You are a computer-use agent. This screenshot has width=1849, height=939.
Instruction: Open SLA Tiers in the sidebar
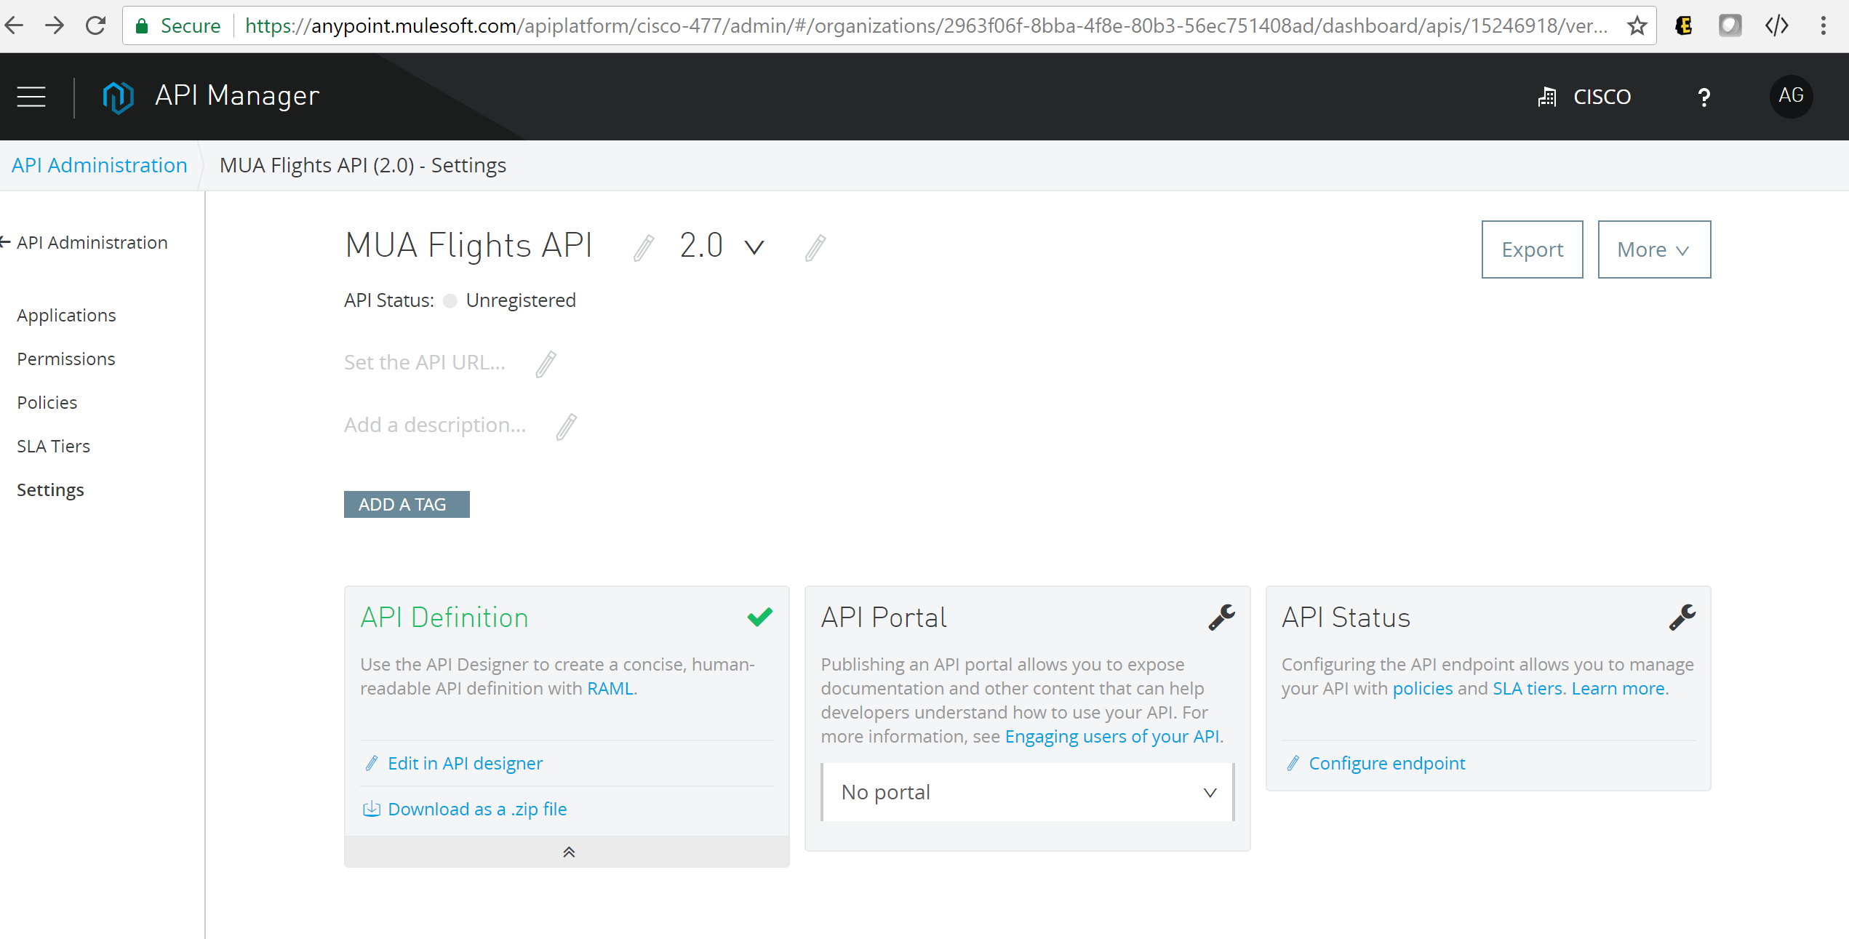click(x=54, y=446)
